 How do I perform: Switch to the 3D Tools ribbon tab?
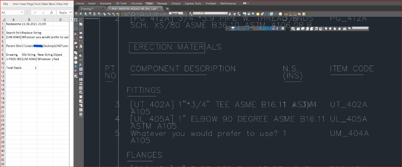pyautogui.click(x=121, y=3)
